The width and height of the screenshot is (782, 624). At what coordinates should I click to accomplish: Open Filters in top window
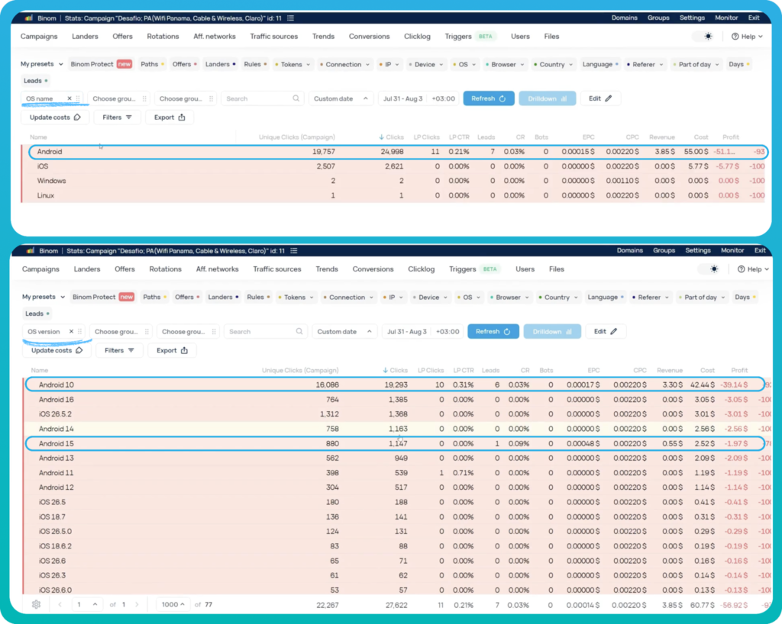click(117, 117)
